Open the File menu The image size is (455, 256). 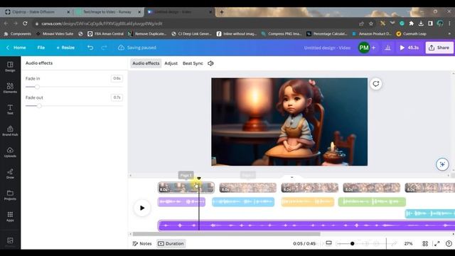click(41, 48)
